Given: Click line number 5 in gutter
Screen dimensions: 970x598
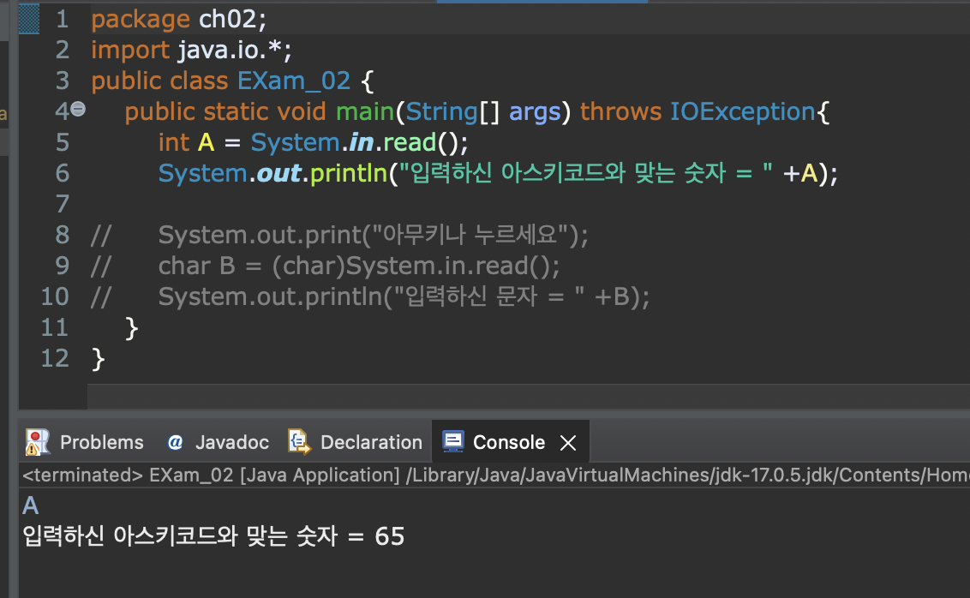Looking at the screenshot, I should tap(63, 143).
